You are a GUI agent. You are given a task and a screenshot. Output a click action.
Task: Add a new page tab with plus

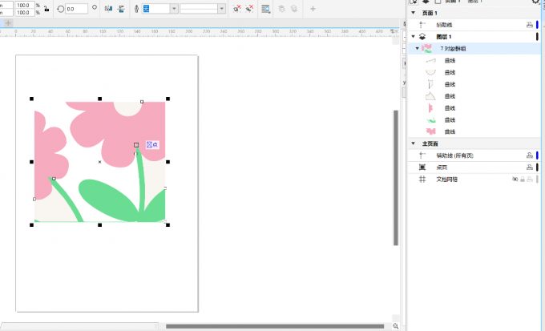click(x=8, y=23)
